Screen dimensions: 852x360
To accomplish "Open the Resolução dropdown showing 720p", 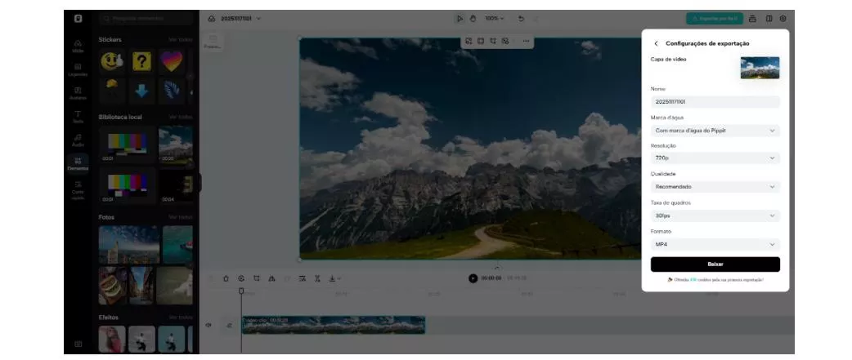I will pos(715,158).
